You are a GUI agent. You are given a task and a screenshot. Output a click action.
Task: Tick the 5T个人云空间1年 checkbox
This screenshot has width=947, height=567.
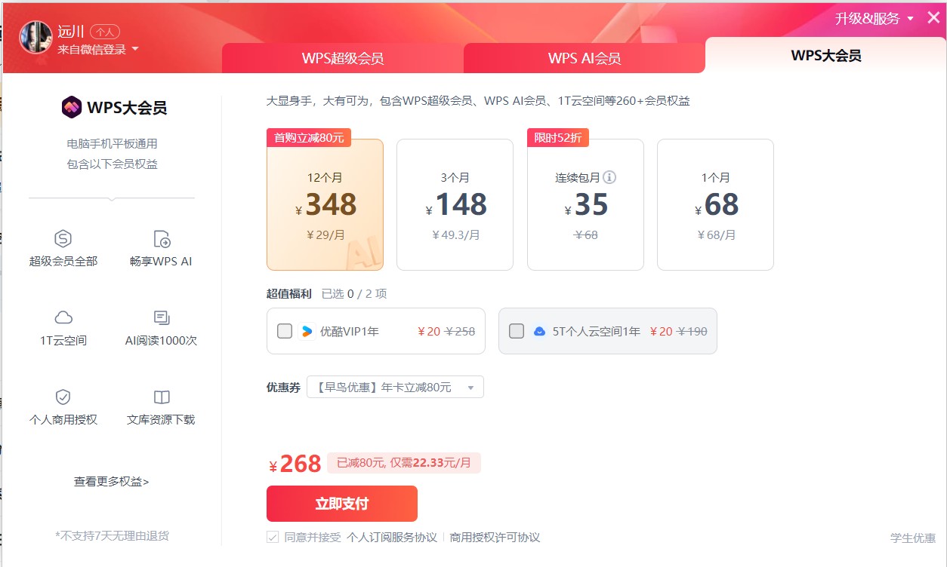517,331
